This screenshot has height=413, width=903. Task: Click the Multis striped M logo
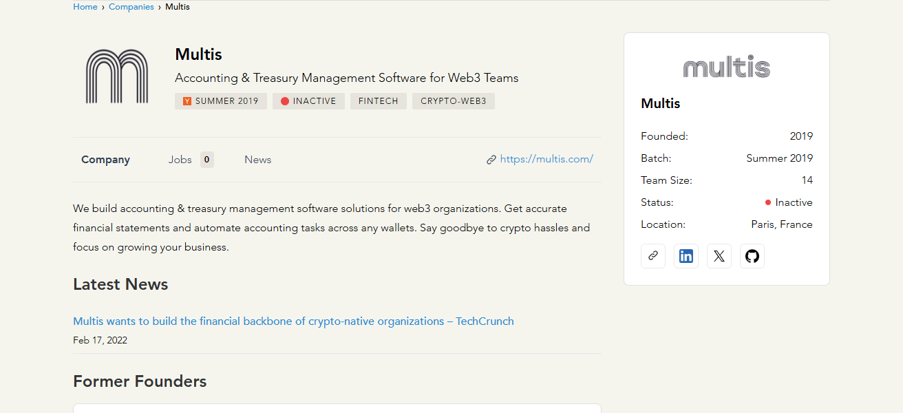[117, 76]
